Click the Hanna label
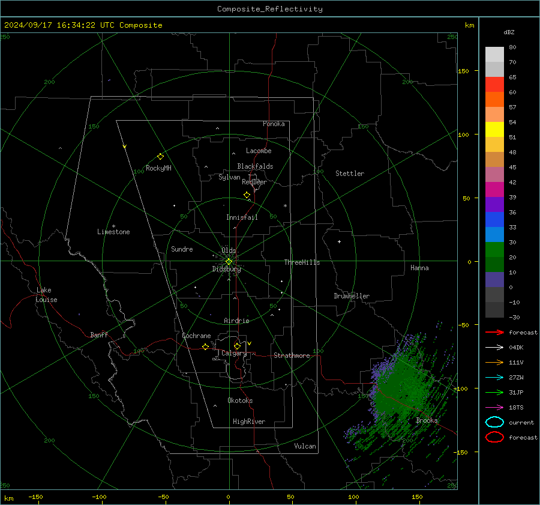 (x=419, y=268)
